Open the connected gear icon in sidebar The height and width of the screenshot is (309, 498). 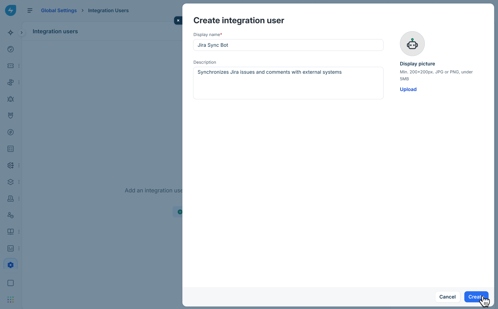click(11, 165)
